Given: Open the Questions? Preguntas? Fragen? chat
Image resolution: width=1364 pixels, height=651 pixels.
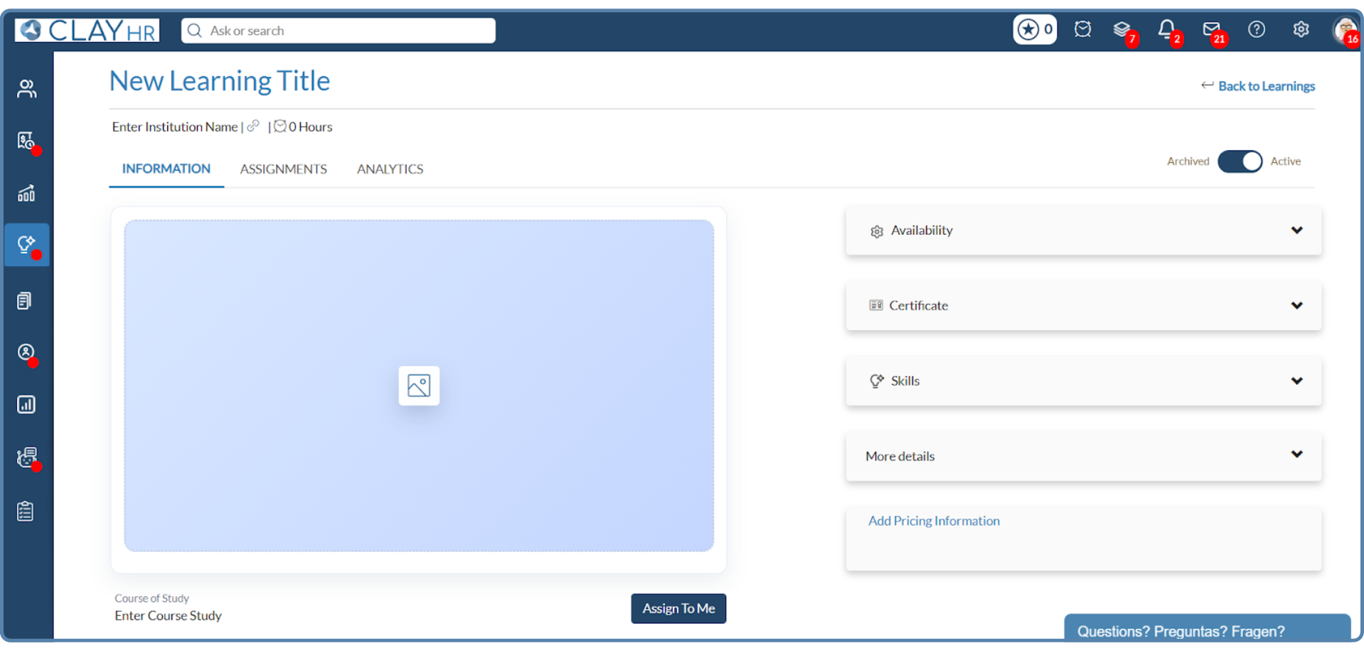Looking at the screenshot, I should click(1207, 628).
